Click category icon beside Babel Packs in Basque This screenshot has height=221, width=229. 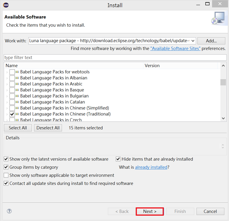17,90
